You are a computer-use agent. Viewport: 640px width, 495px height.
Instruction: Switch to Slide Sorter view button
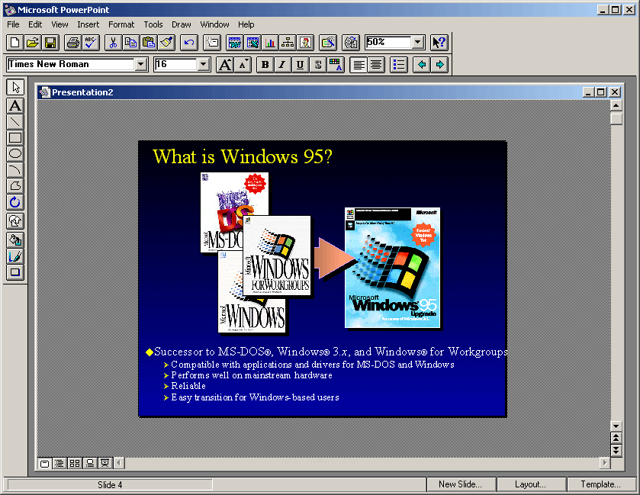75,463
